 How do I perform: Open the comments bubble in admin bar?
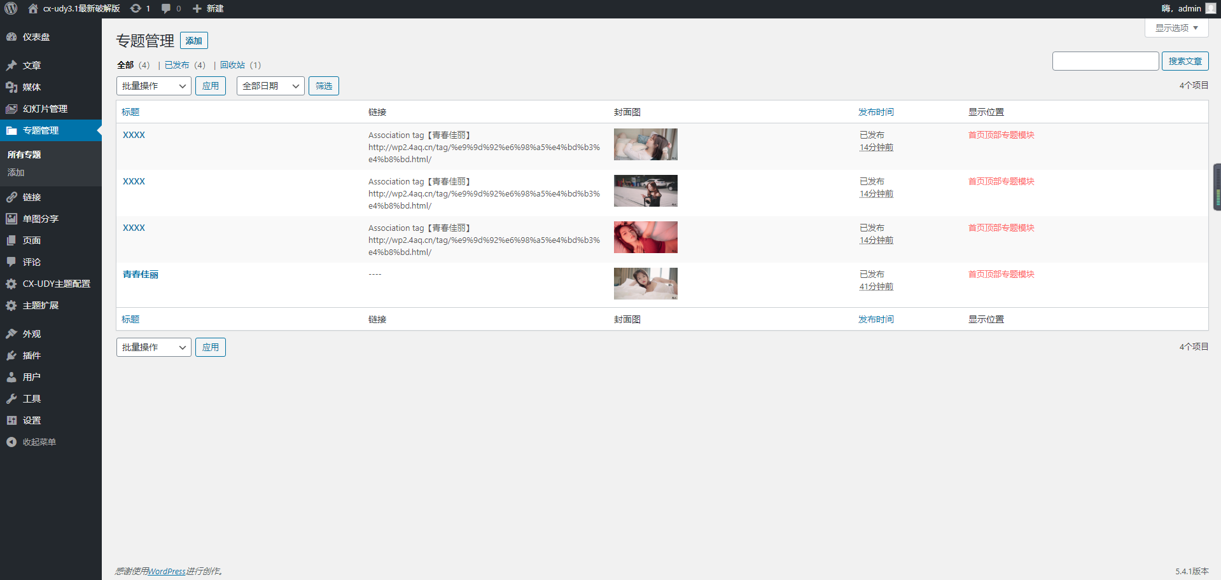coord(166,8)
